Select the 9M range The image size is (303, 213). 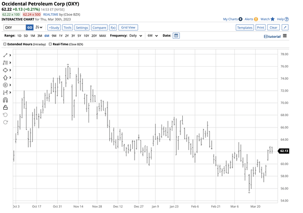pyautogui.click(x=54, y=36)
